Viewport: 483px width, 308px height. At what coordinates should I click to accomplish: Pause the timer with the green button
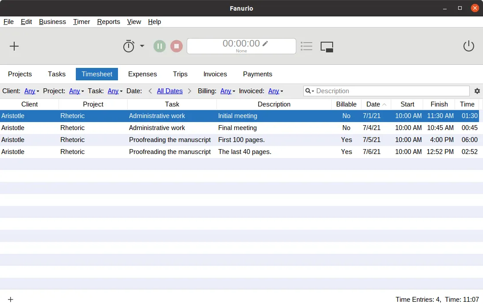[160, 46]
